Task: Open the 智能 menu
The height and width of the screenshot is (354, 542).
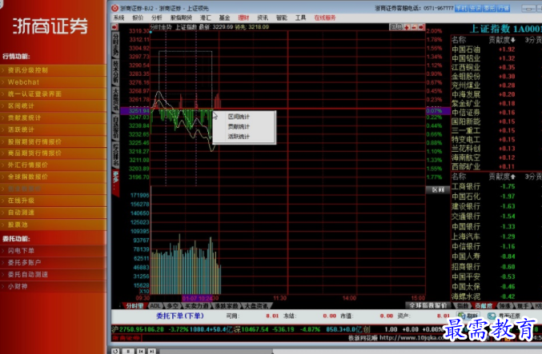Action: (282, 18)
